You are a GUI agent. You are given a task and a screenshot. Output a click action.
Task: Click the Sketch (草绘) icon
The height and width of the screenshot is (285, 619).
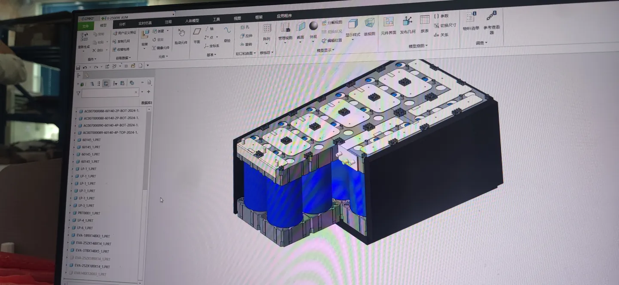pos(227,30)
